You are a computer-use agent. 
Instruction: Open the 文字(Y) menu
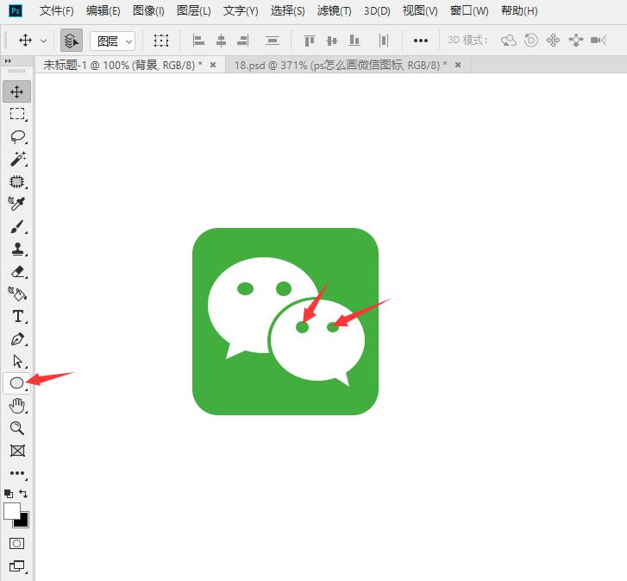(x=241, y=11)
